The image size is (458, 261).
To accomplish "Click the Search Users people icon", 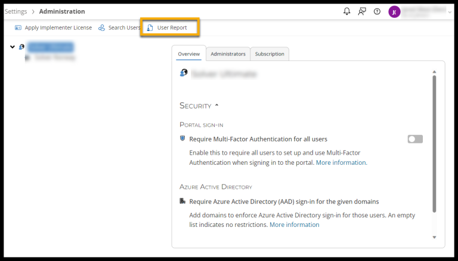I will (102, 27).
